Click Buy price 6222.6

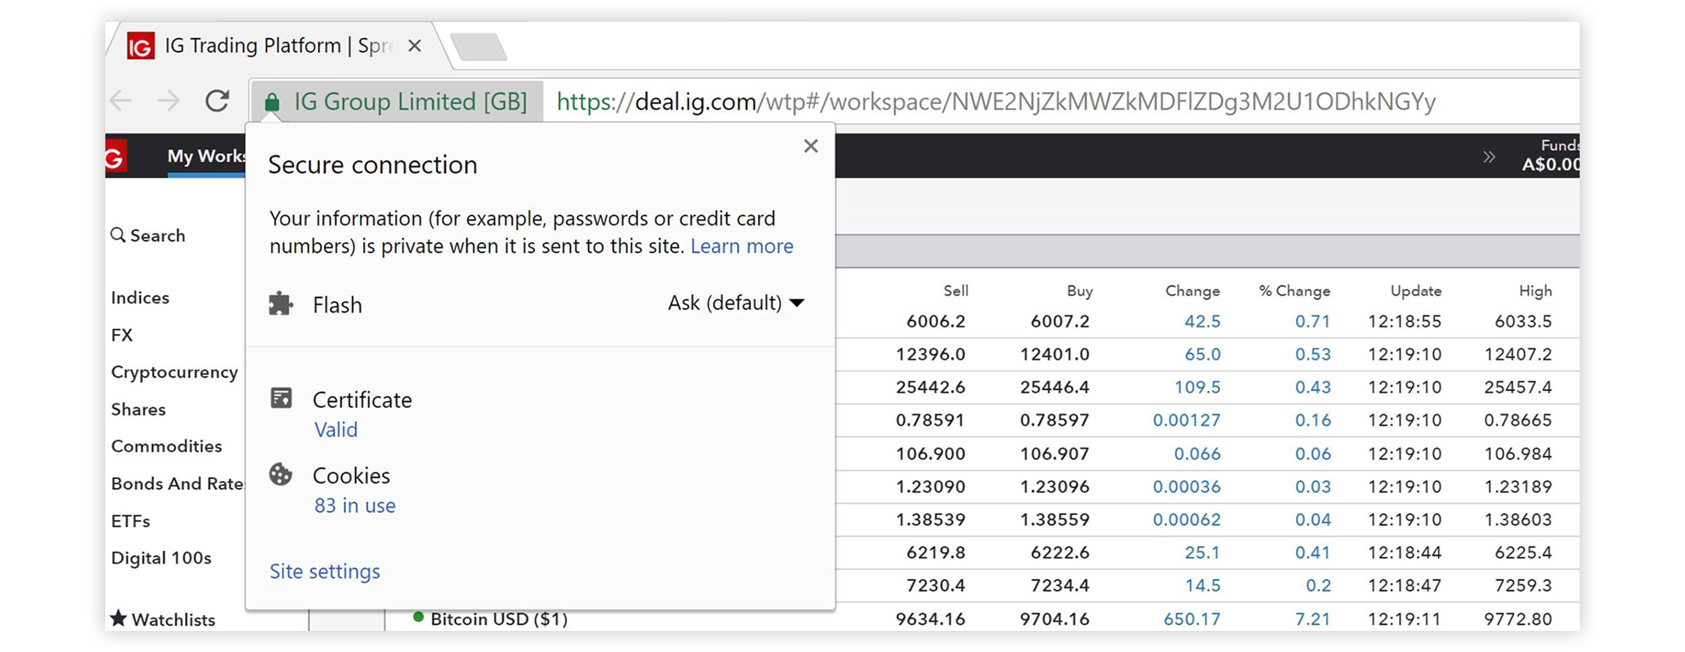(1059, 552)
